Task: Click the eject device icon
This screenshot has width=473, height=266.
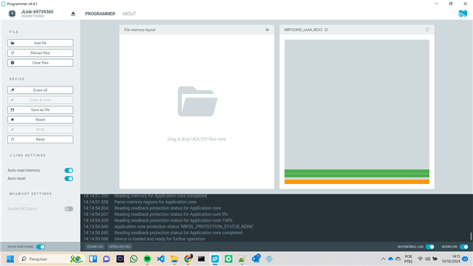Action: [73, 13]
